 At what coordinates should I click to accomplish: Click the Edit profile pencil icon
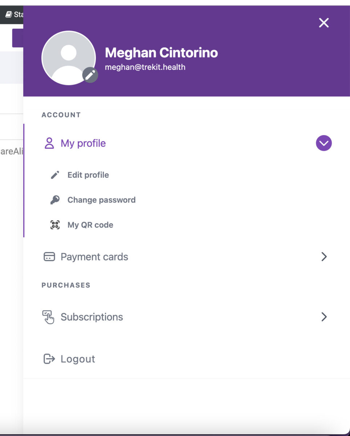[55, 175]
